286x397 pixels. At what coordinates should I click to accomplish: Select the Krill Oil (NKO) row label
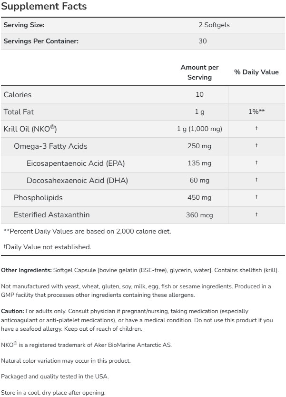point(30,129)
